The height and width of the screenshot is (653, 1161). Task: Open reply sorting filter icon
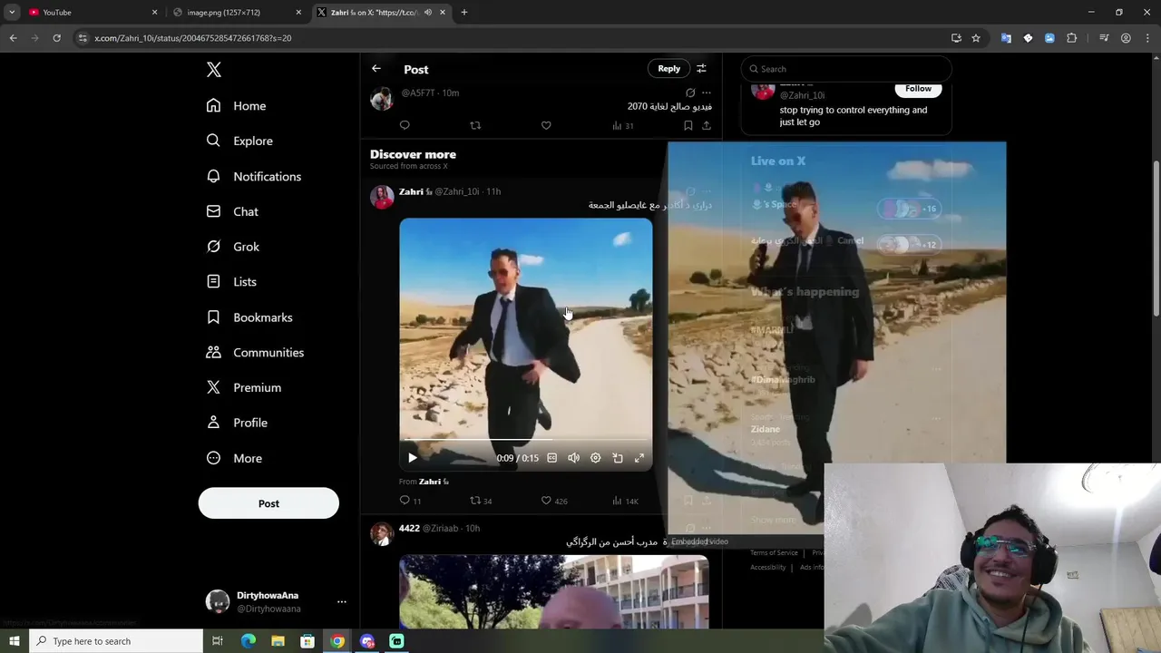click(701, 69)
